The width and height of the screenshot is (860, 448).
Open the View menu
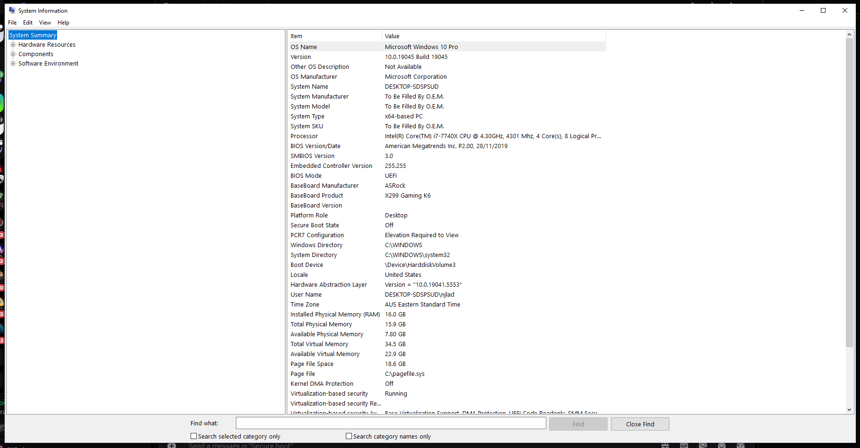pos(45,23)
